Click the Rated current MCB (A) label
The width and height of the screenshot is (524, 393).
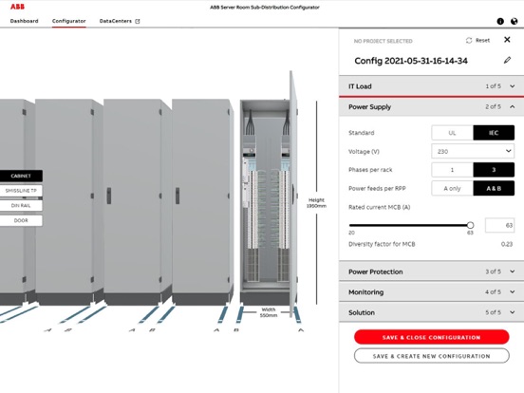pos(380,207)
